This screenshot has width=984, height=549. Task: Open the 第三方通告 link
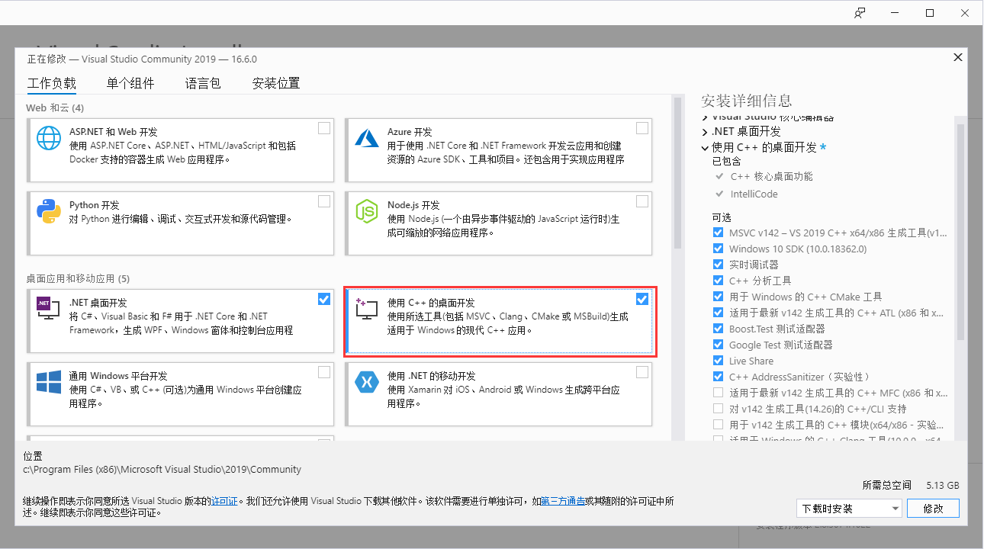click(563, 501)
